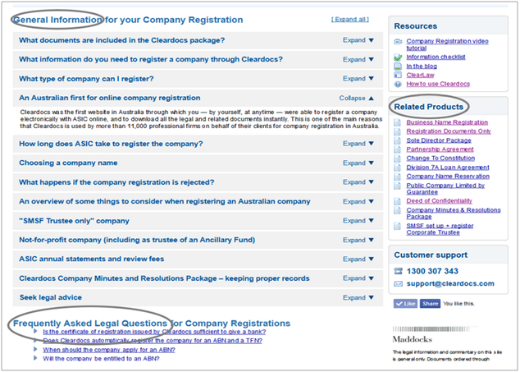Image resolution: width=520 pixels, height=372 pixels.
Task: Expand the overview of things to consider section
Action: [358, 202]
